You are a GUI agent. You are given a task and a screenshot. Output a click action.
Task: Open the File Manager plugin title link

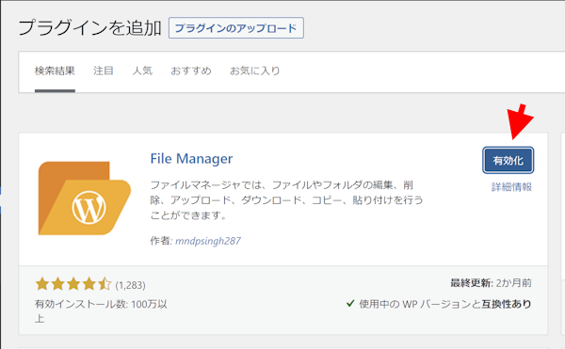(x=191, y=159)
